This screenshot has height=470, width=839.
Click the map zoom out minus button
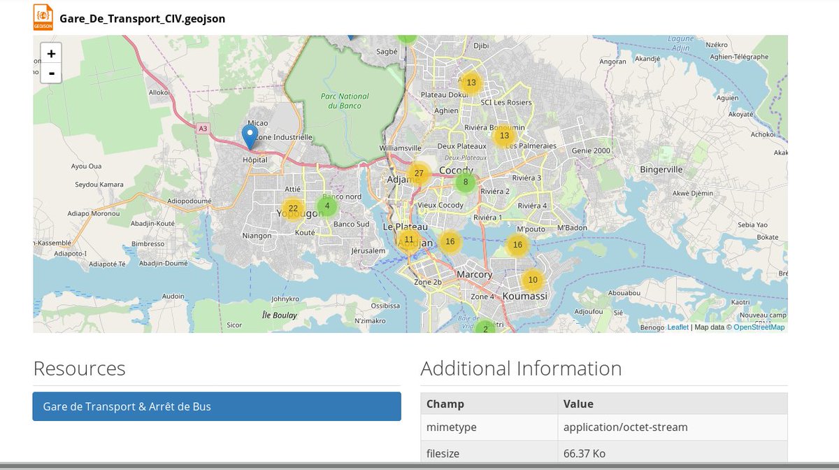pyautogui.click(x=51, y=73)
